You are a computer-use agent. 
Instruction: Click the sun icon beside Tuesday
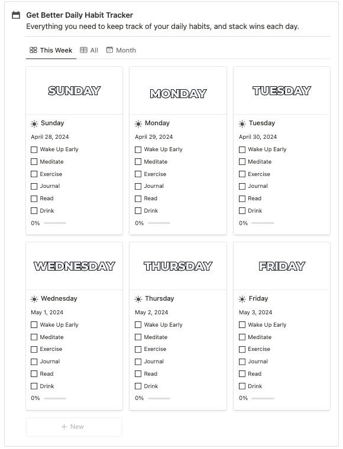pyautogui.click(x=242, y=123)
